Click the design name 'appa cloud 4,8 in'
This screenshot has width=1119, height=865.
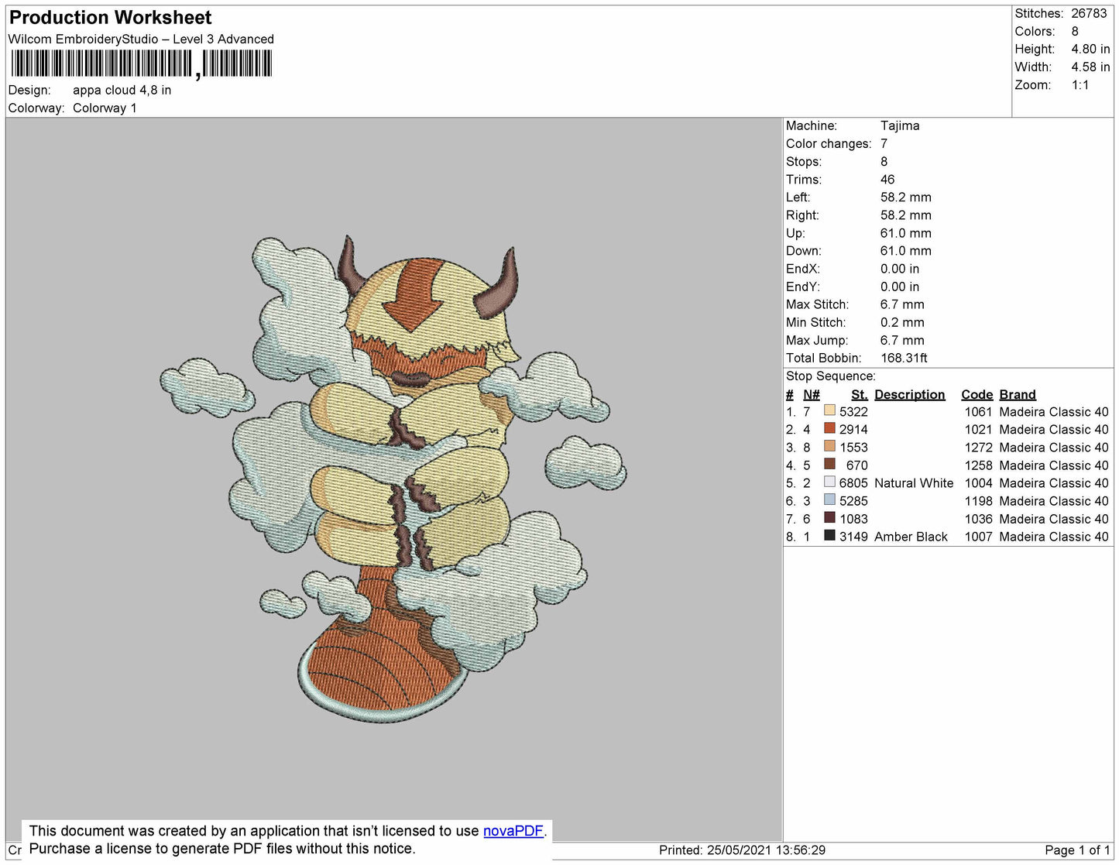pos(122,90)
